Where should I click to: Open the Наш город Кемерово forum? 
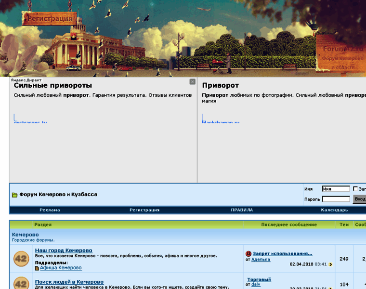pos(64,250)
